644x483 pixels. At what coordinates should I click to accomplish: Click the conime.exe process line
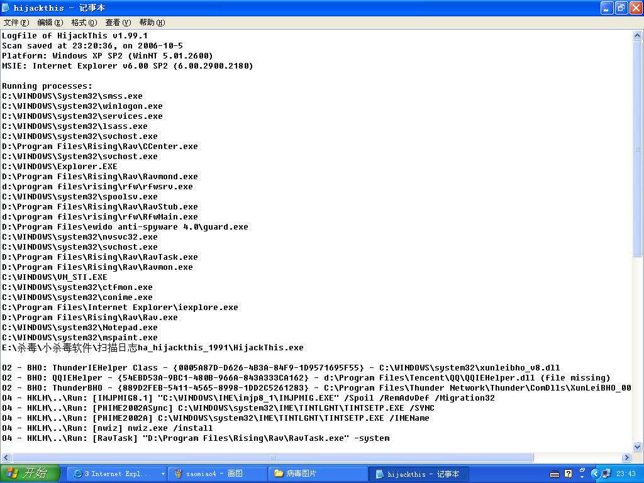77,297
